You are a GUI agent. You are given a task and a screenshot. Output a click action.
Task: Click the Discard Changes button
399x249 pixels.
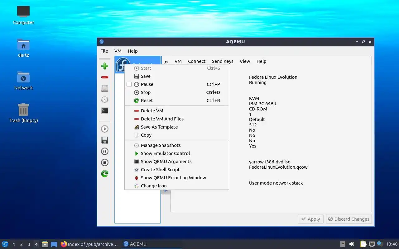(349, 219)
